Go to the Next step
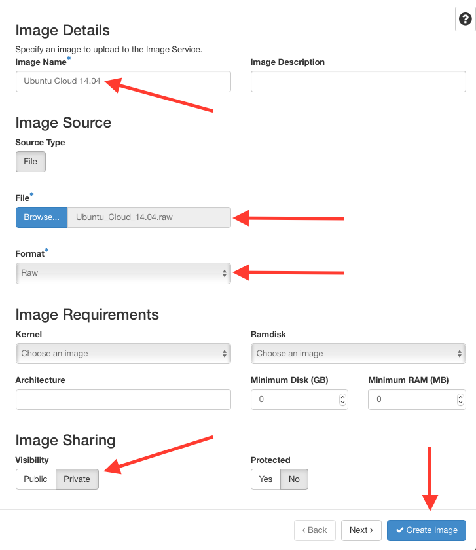Screen dimensions: 476x550 point(361,530)
